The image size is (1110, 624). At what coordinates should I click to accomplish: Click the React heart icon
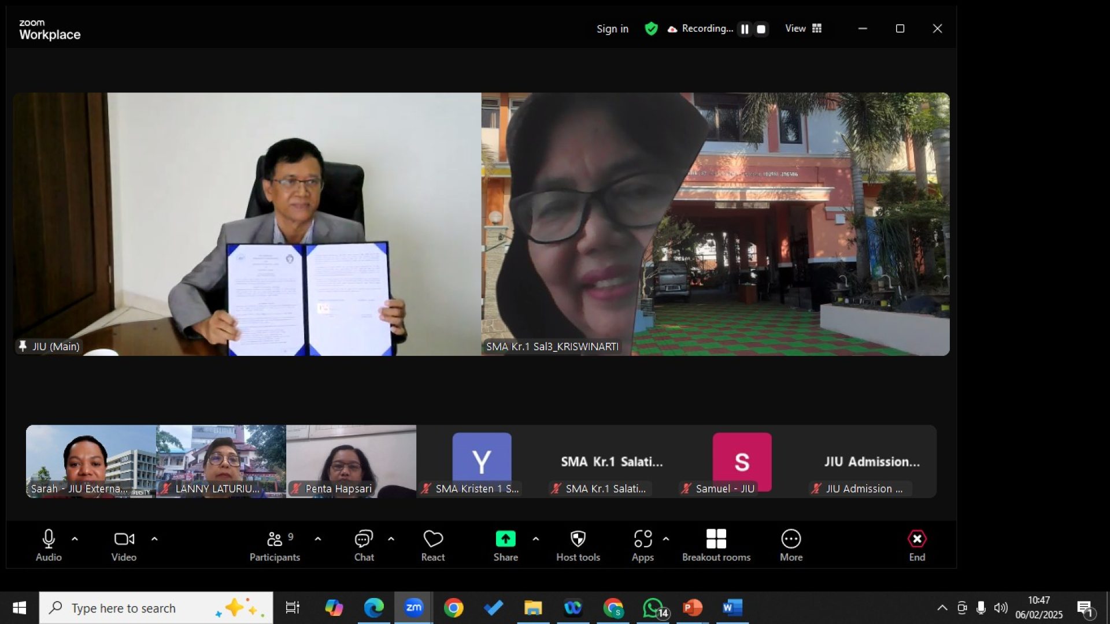click(x=433, y=539)
